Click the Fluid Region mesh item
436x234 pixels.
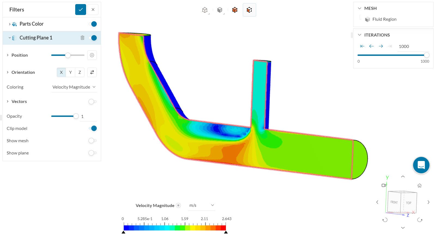384,19
